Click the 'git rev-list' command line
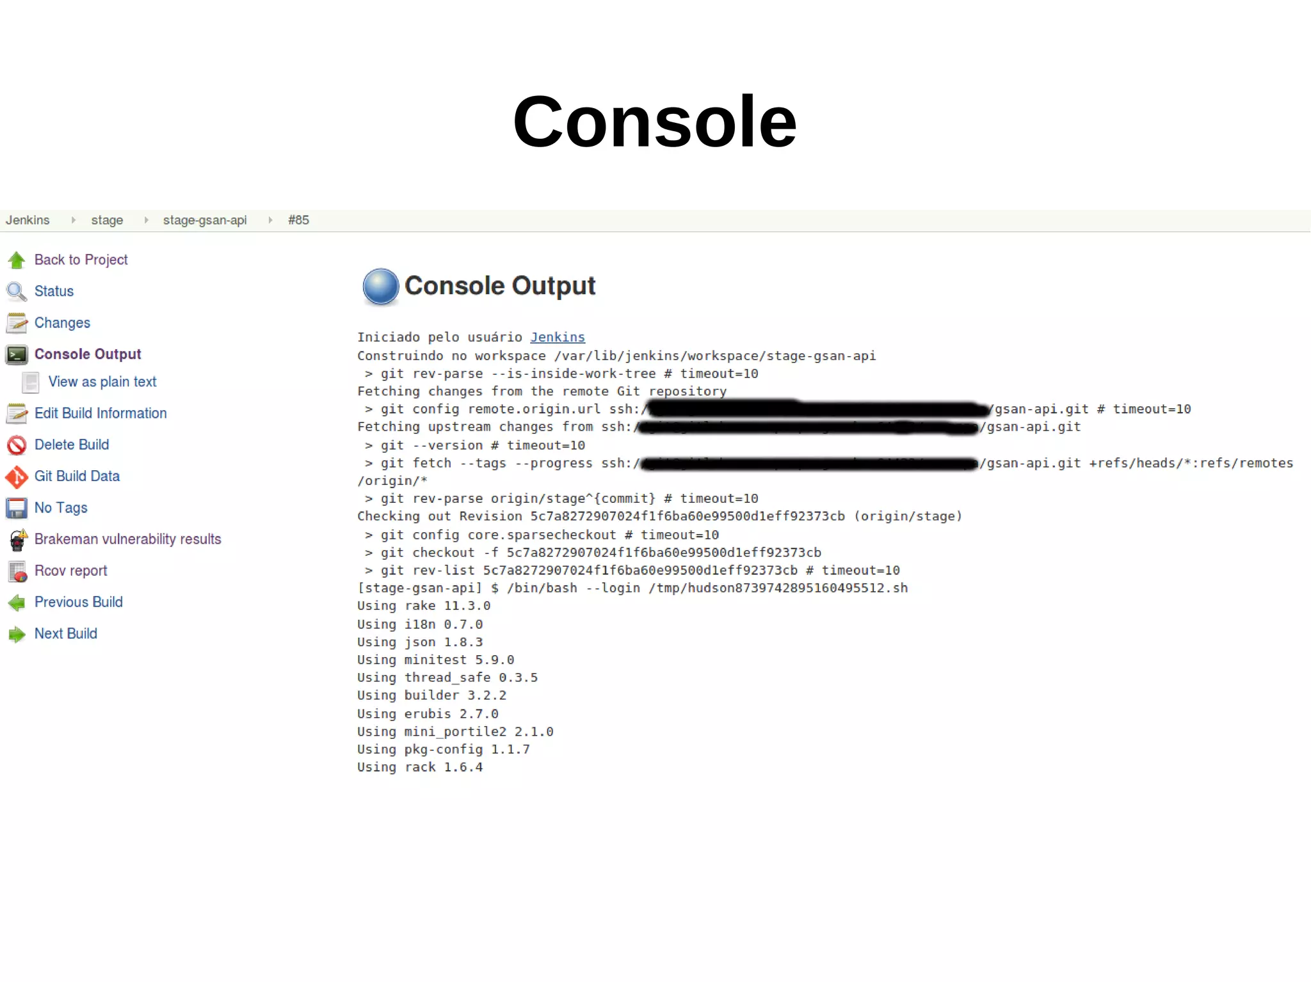The image size is (1311, 982). 632,570
